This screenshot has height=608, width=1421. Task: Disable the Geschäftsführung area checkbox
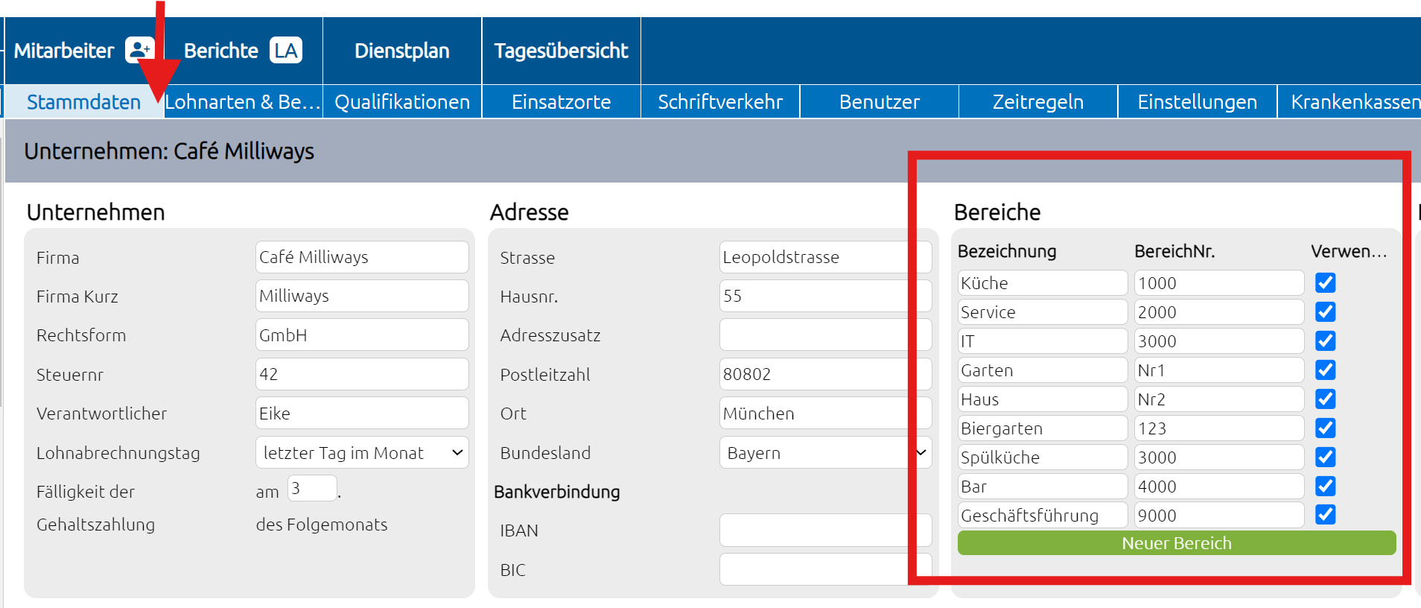(x=1325, y=514)
